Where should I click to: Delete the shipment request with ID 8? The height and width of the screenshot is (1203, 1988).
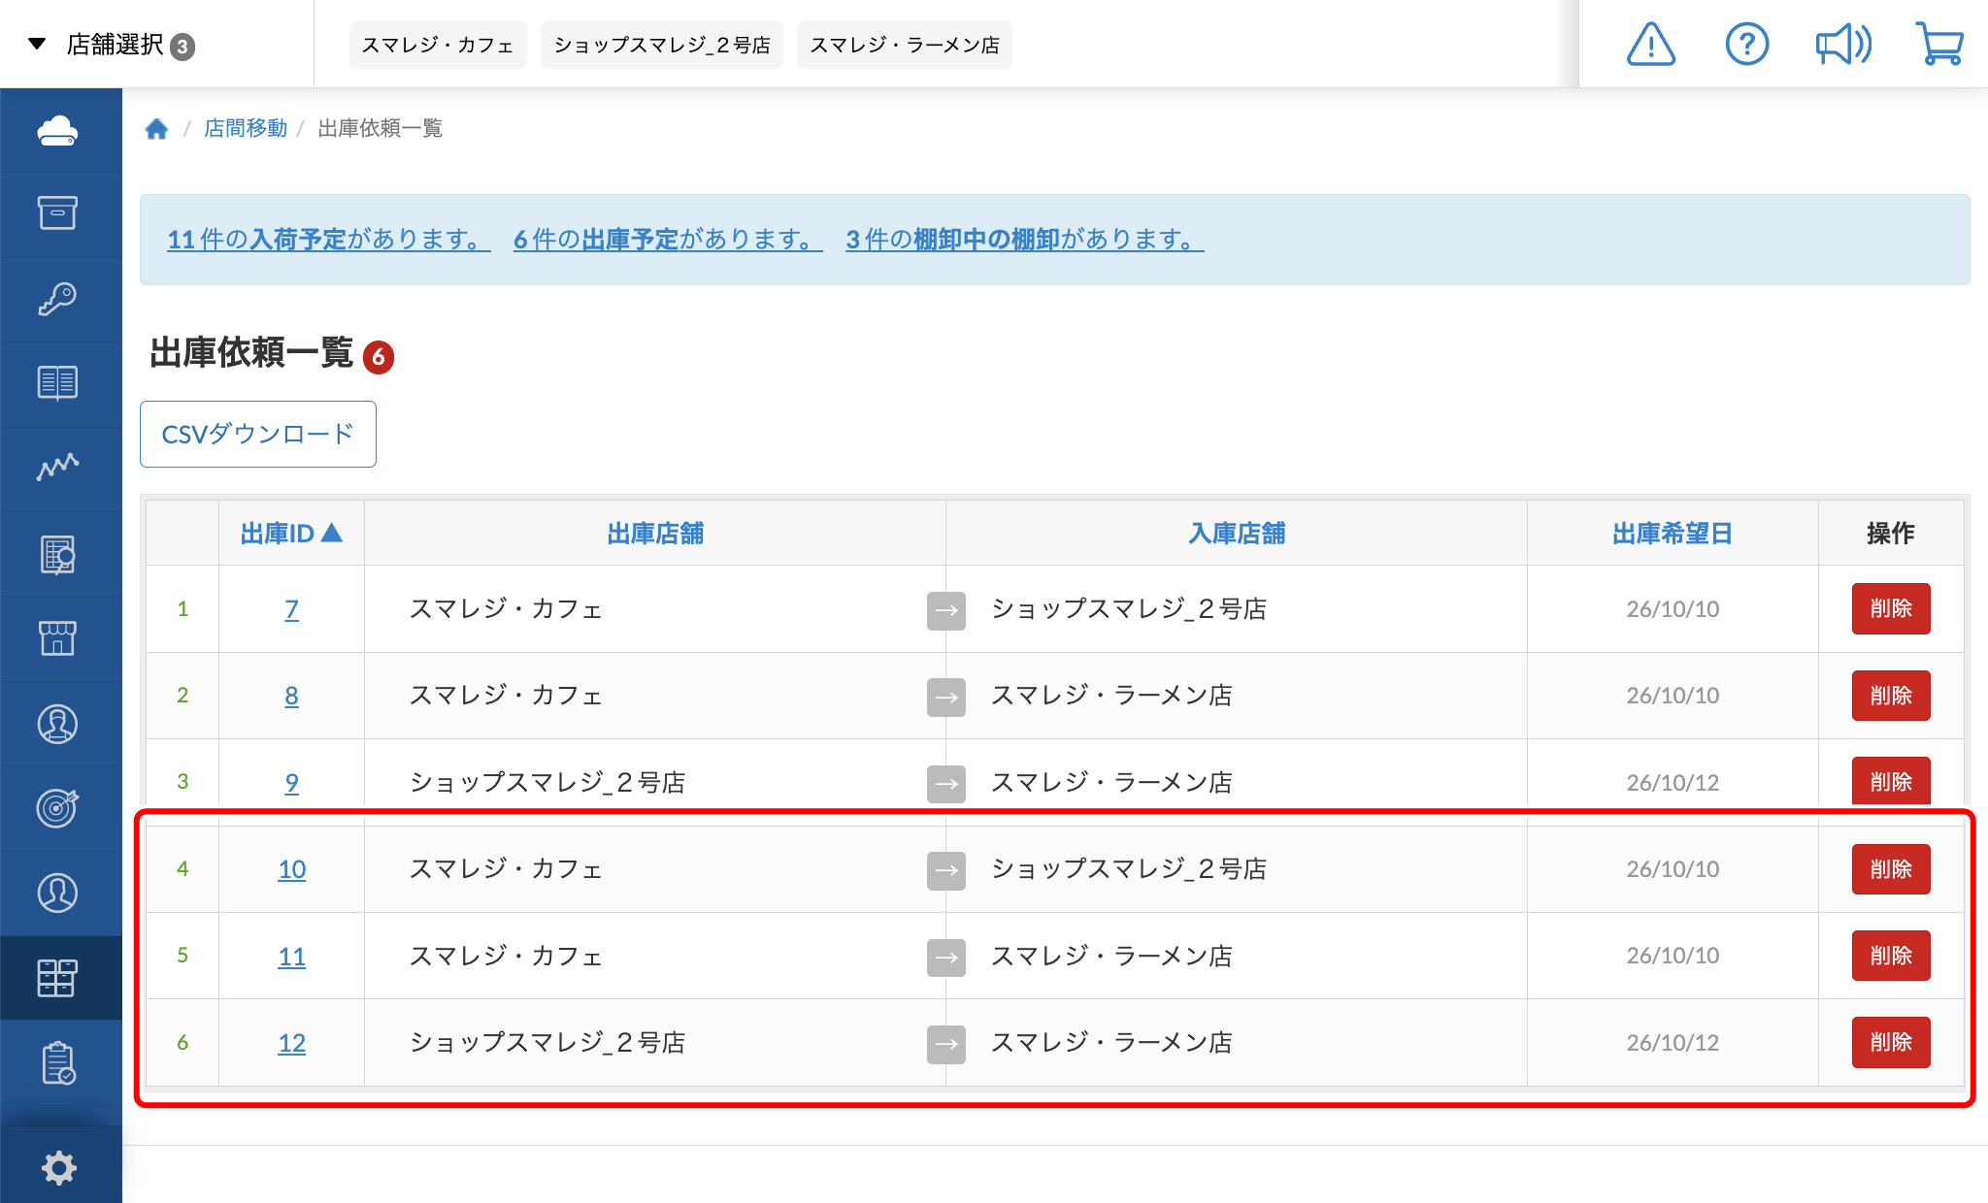(x=1891, y=696)
